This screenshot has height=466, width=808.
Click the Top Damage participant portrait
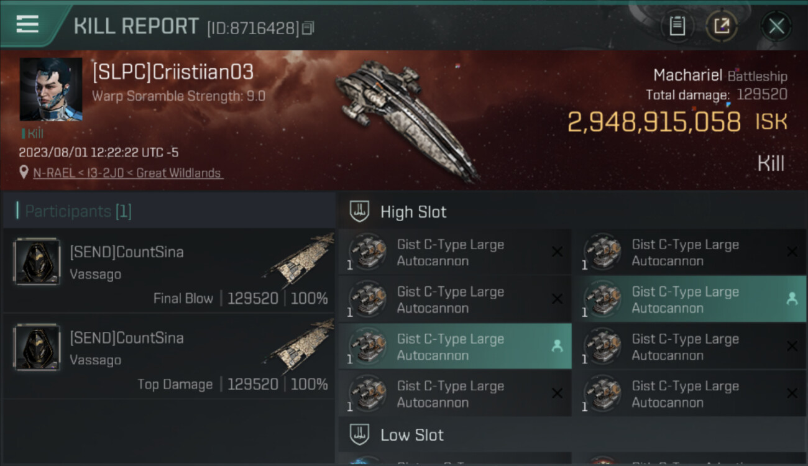[37, 348]
